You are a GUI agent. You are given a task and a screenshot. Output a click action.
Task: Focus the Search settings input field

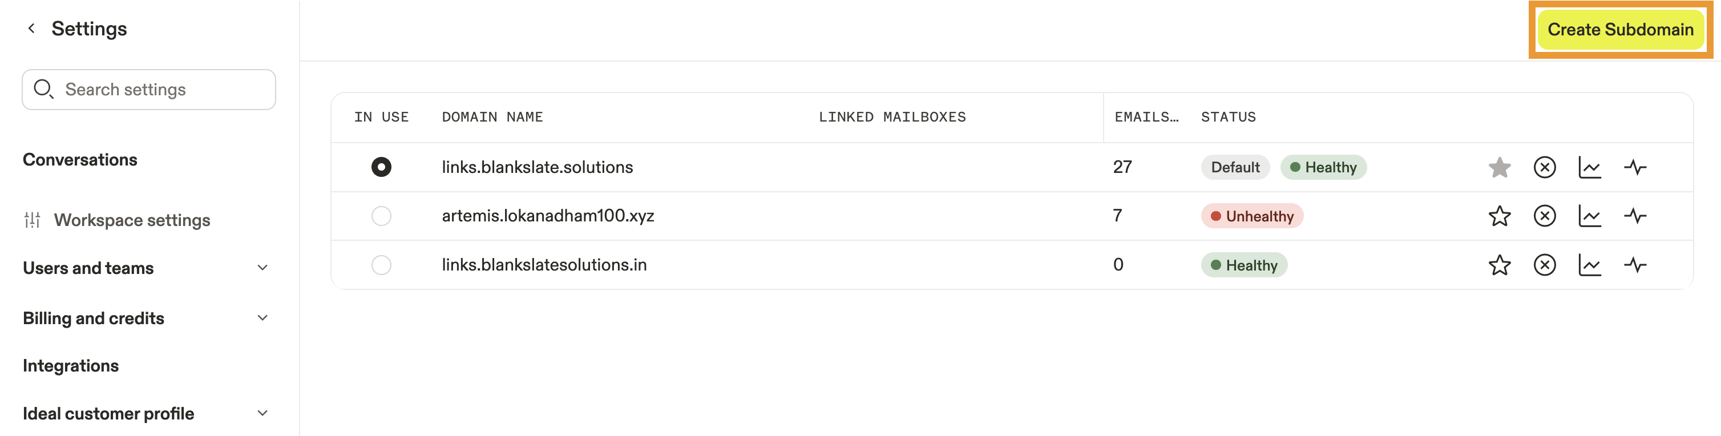(x=149, y=90)
